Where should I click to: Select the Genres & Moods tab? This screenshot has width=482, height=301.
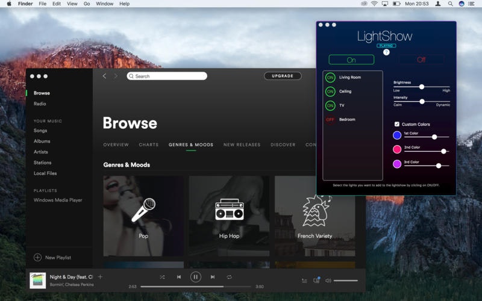(x=191, y=144)
